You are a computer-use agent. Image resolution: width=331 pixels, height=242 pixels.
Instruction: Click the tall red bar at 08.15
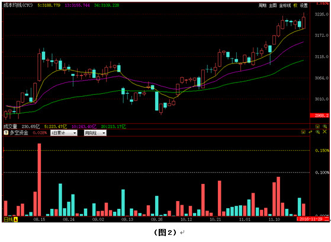(39, 180)
